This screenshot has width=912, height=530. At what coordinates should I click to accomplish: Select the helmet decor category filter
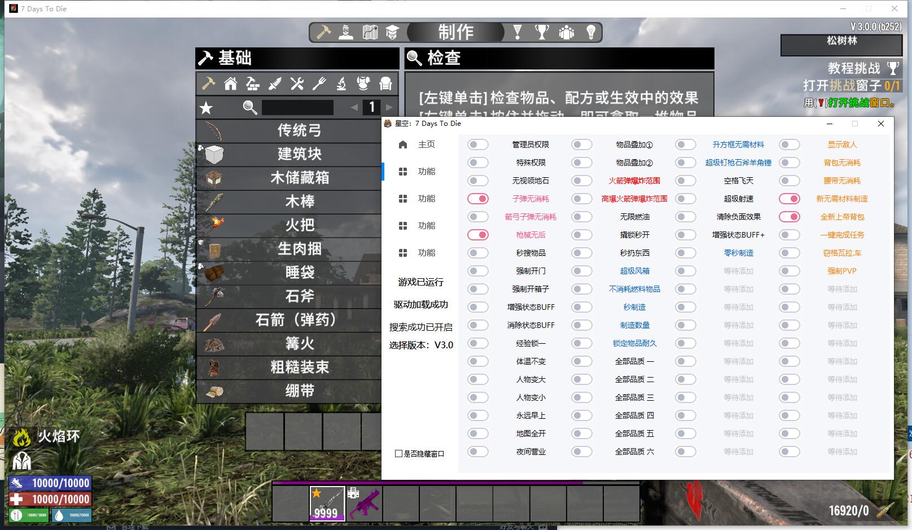(x=385, y=84)
